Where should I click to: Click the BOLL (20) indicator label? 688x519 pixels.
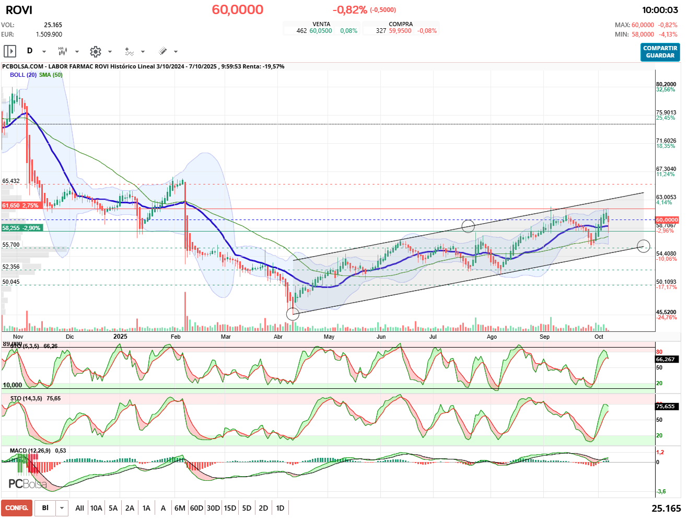click(x=23, y=75)
